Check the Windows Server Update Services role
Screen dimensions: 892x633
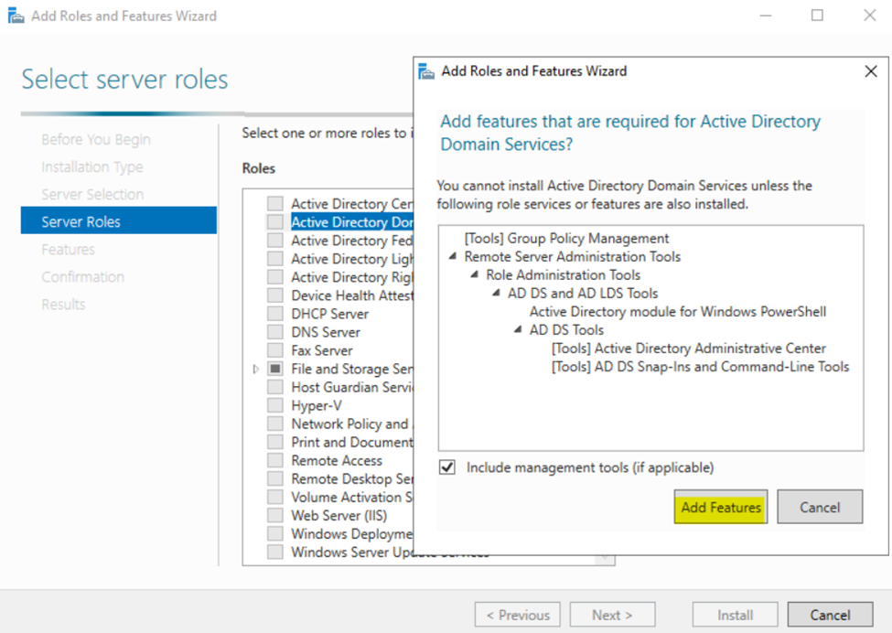click(x=275, y=552)
